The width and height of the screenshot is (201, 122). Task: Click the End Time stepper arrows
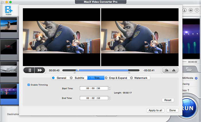pyautogui.click(x=110, y=98)
